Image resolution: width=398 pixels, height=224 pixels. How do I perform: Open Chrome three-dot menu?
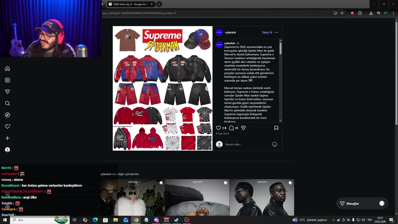coord(394,13)
